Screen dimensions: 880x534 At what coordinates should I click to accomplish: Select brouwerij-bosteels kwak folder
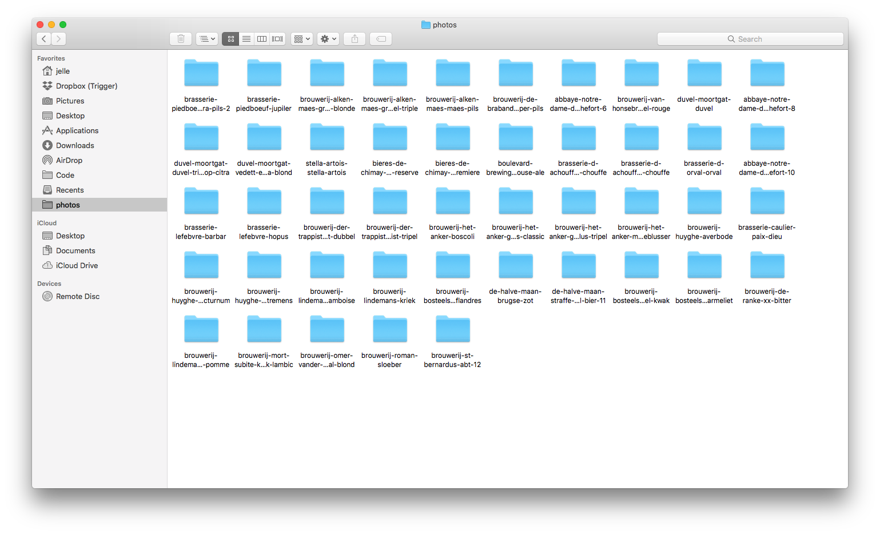tap(641, 266)
